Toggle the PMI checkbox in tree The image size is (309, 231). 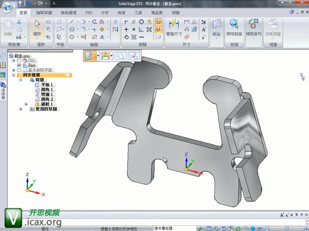point(19,61)
